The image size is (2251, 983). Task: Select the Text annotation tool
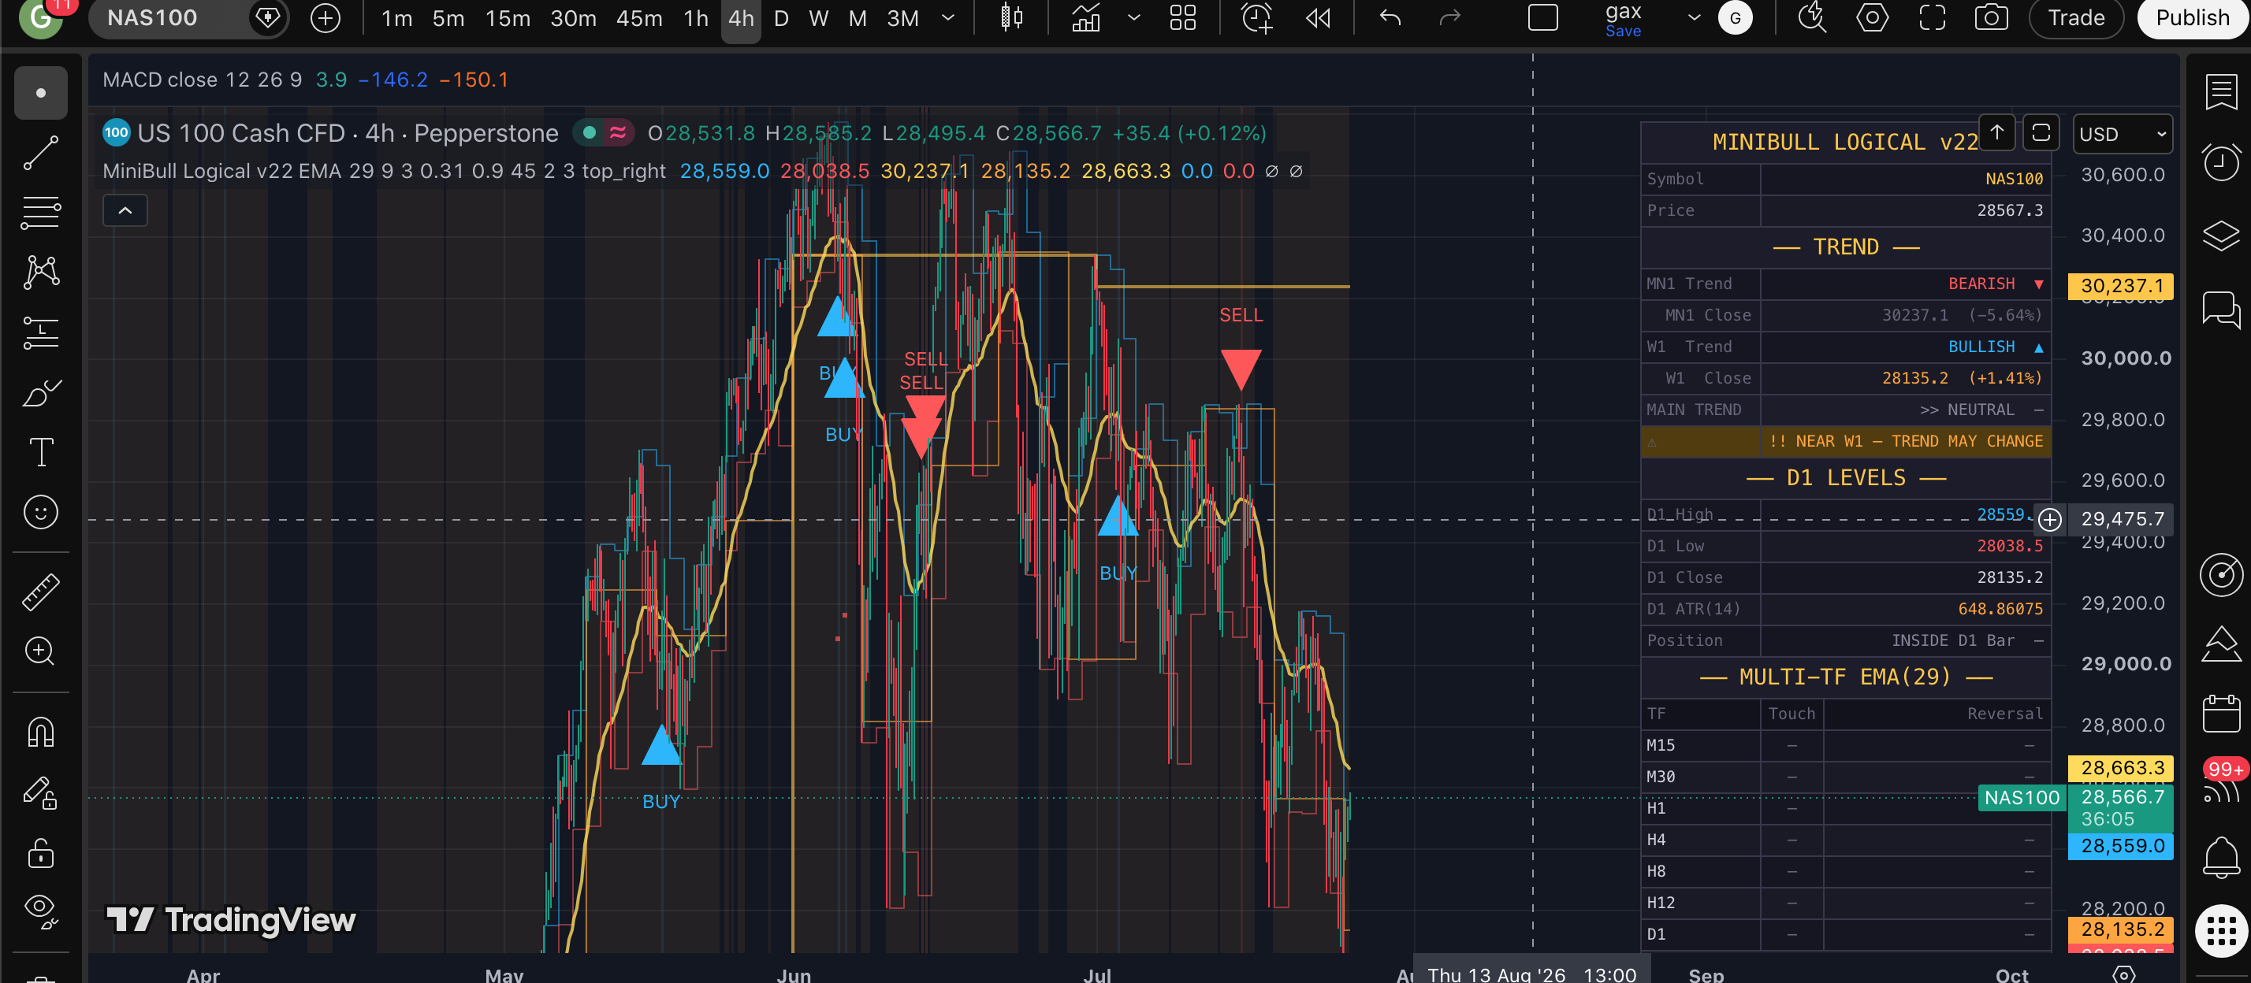(x=40, y=452)
